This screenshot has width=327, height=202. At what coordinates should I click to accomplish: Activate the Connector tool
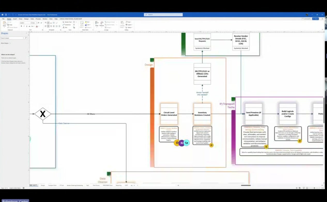(x=67, y=25)
